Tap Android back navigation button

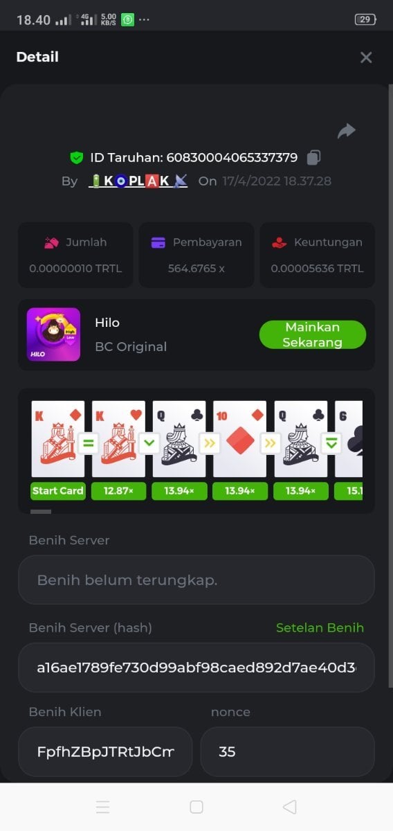pyautogui.click(x=290, y=807)
